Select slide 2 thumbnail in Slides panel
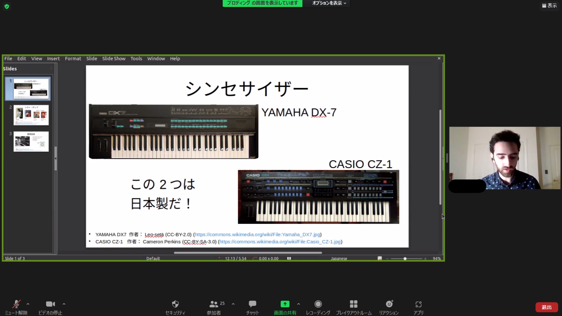Screen dimensions: 562x316 31,115
